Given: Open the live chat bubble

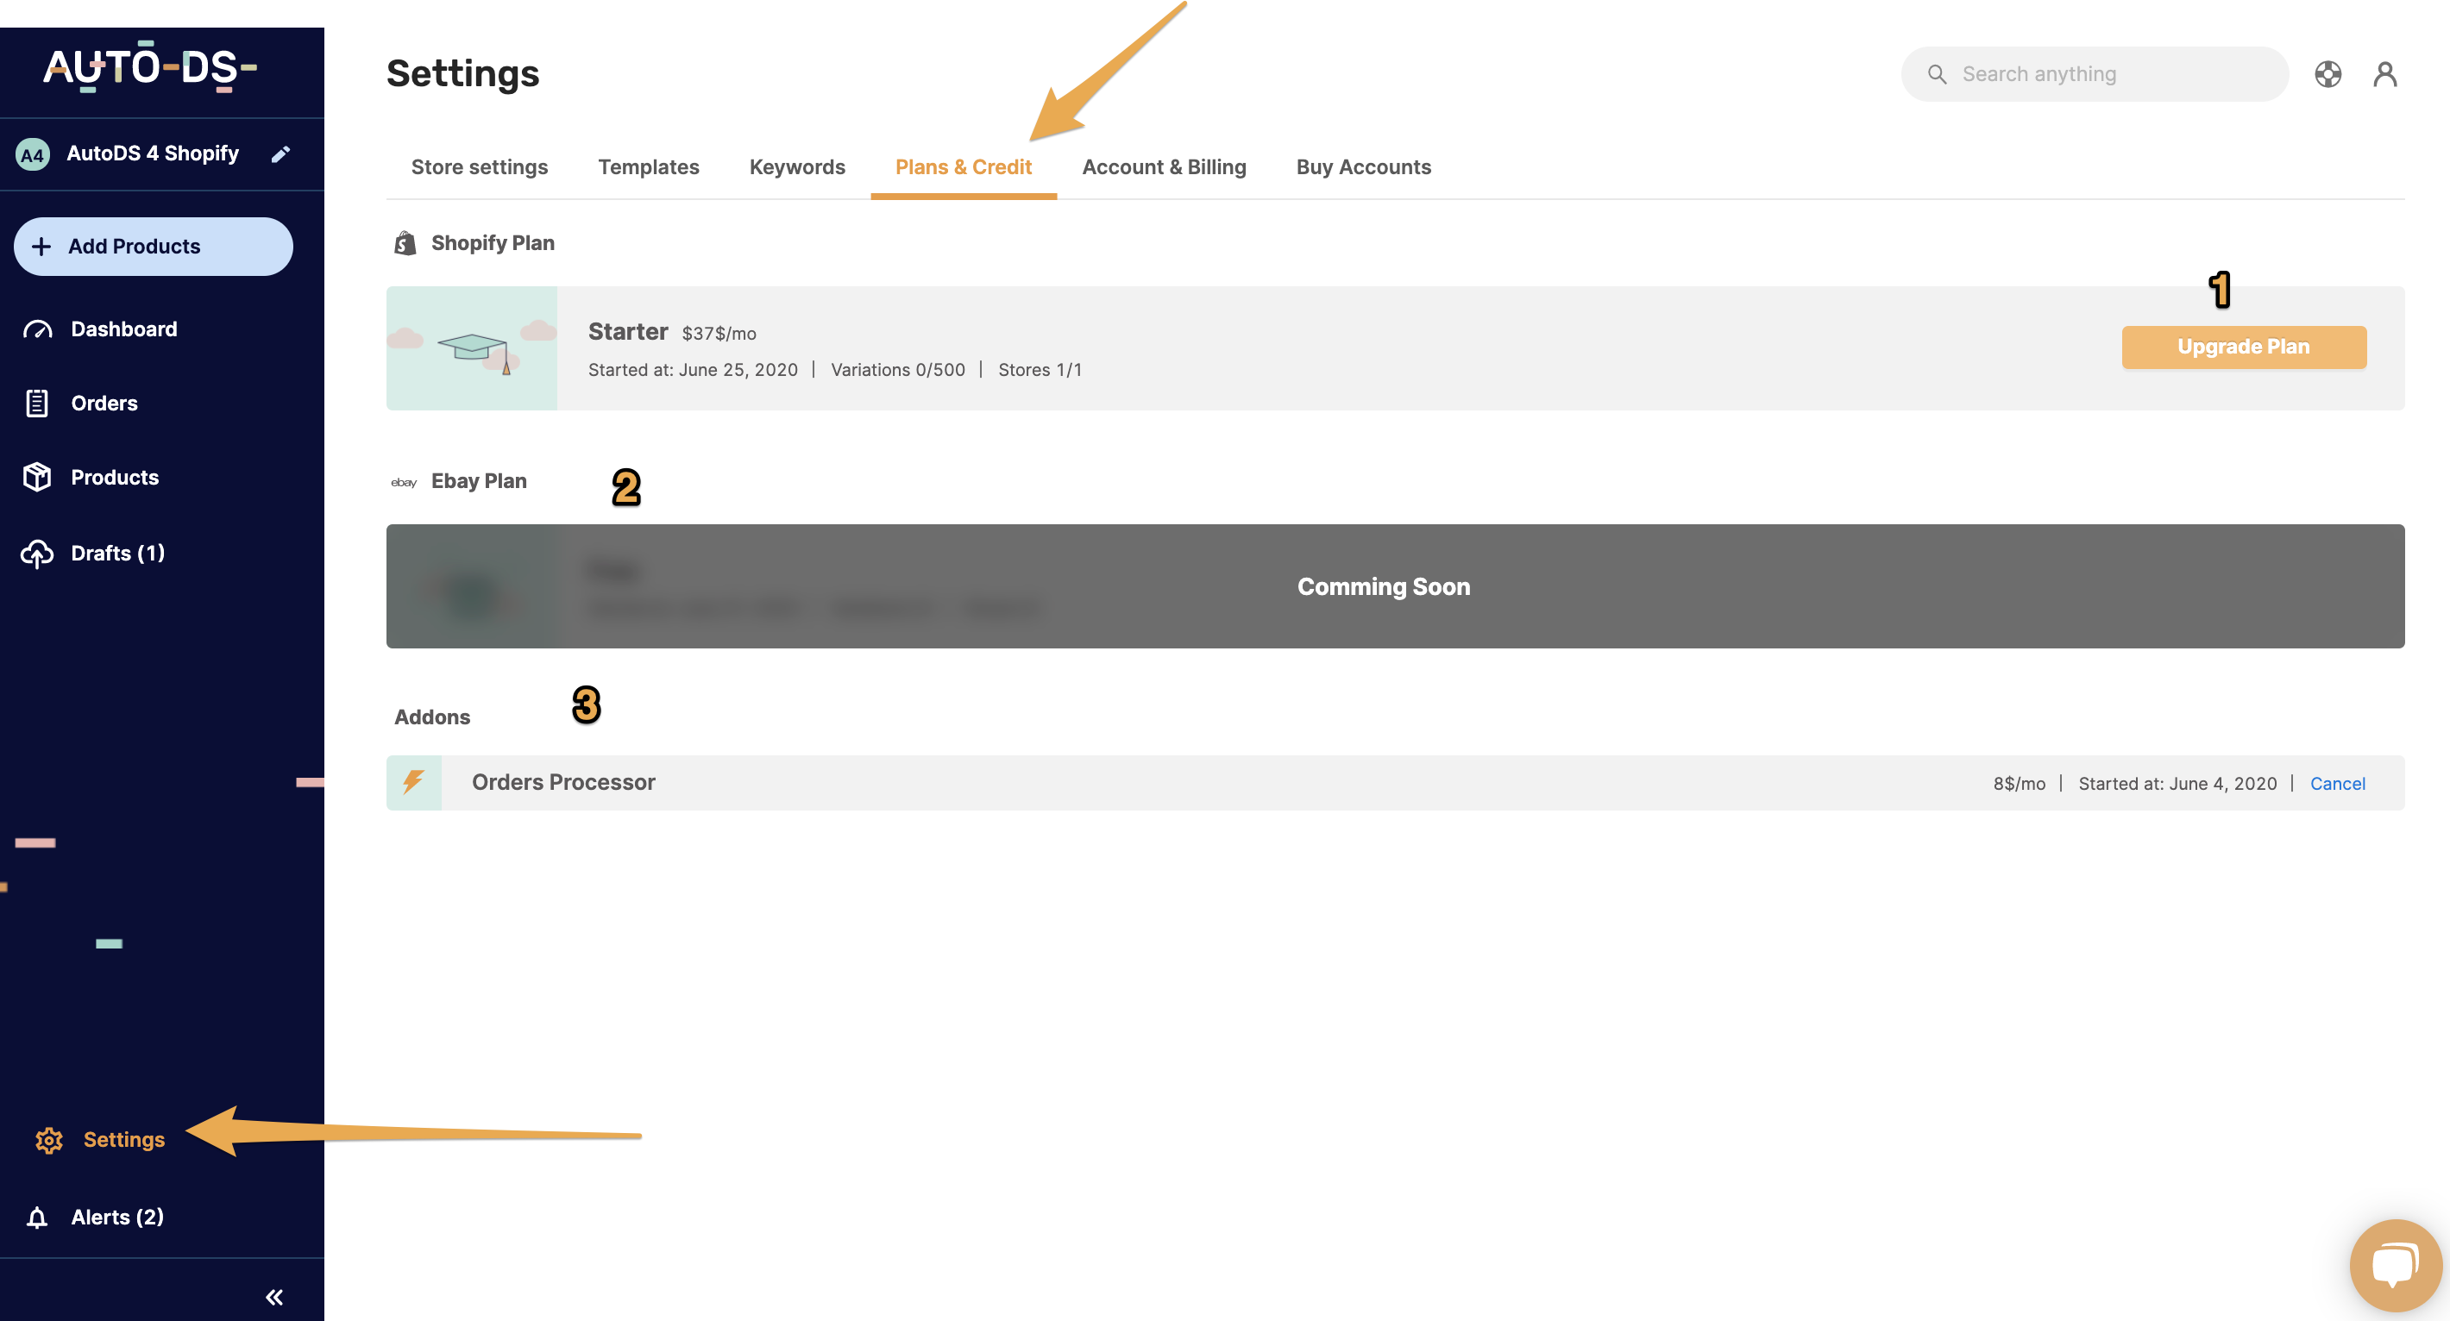Looking at the screenshot, I should click(x=2395, y=1266).
